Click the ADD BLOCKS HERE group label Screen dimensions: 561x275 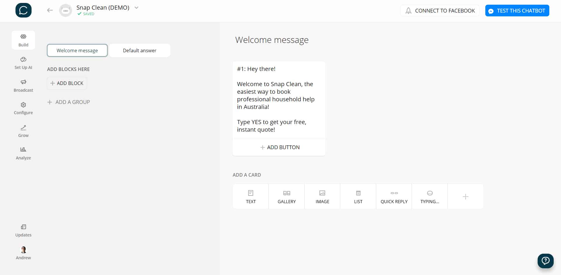(x=68, y=69)
